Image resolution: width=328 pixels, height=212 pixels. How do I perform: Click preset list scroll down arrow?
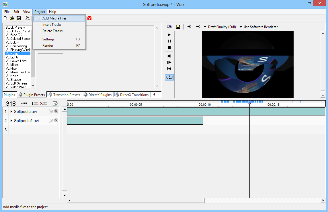point(33,85)
